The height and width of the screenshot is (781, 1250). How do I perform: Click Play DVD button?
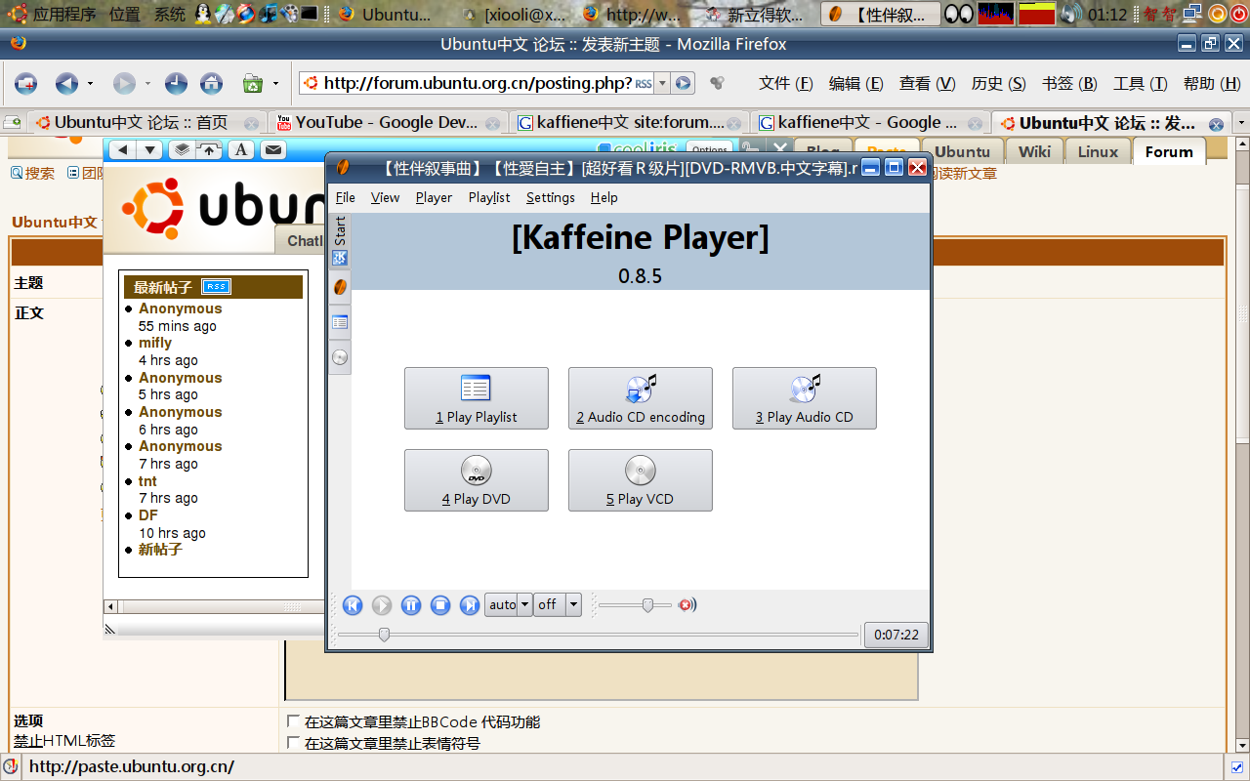coord(477,480)
